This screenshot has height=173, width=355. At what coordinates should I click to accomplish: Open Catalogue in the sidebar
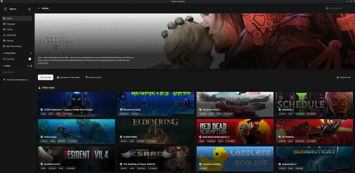pyautogui.click(x=17, y=24)
